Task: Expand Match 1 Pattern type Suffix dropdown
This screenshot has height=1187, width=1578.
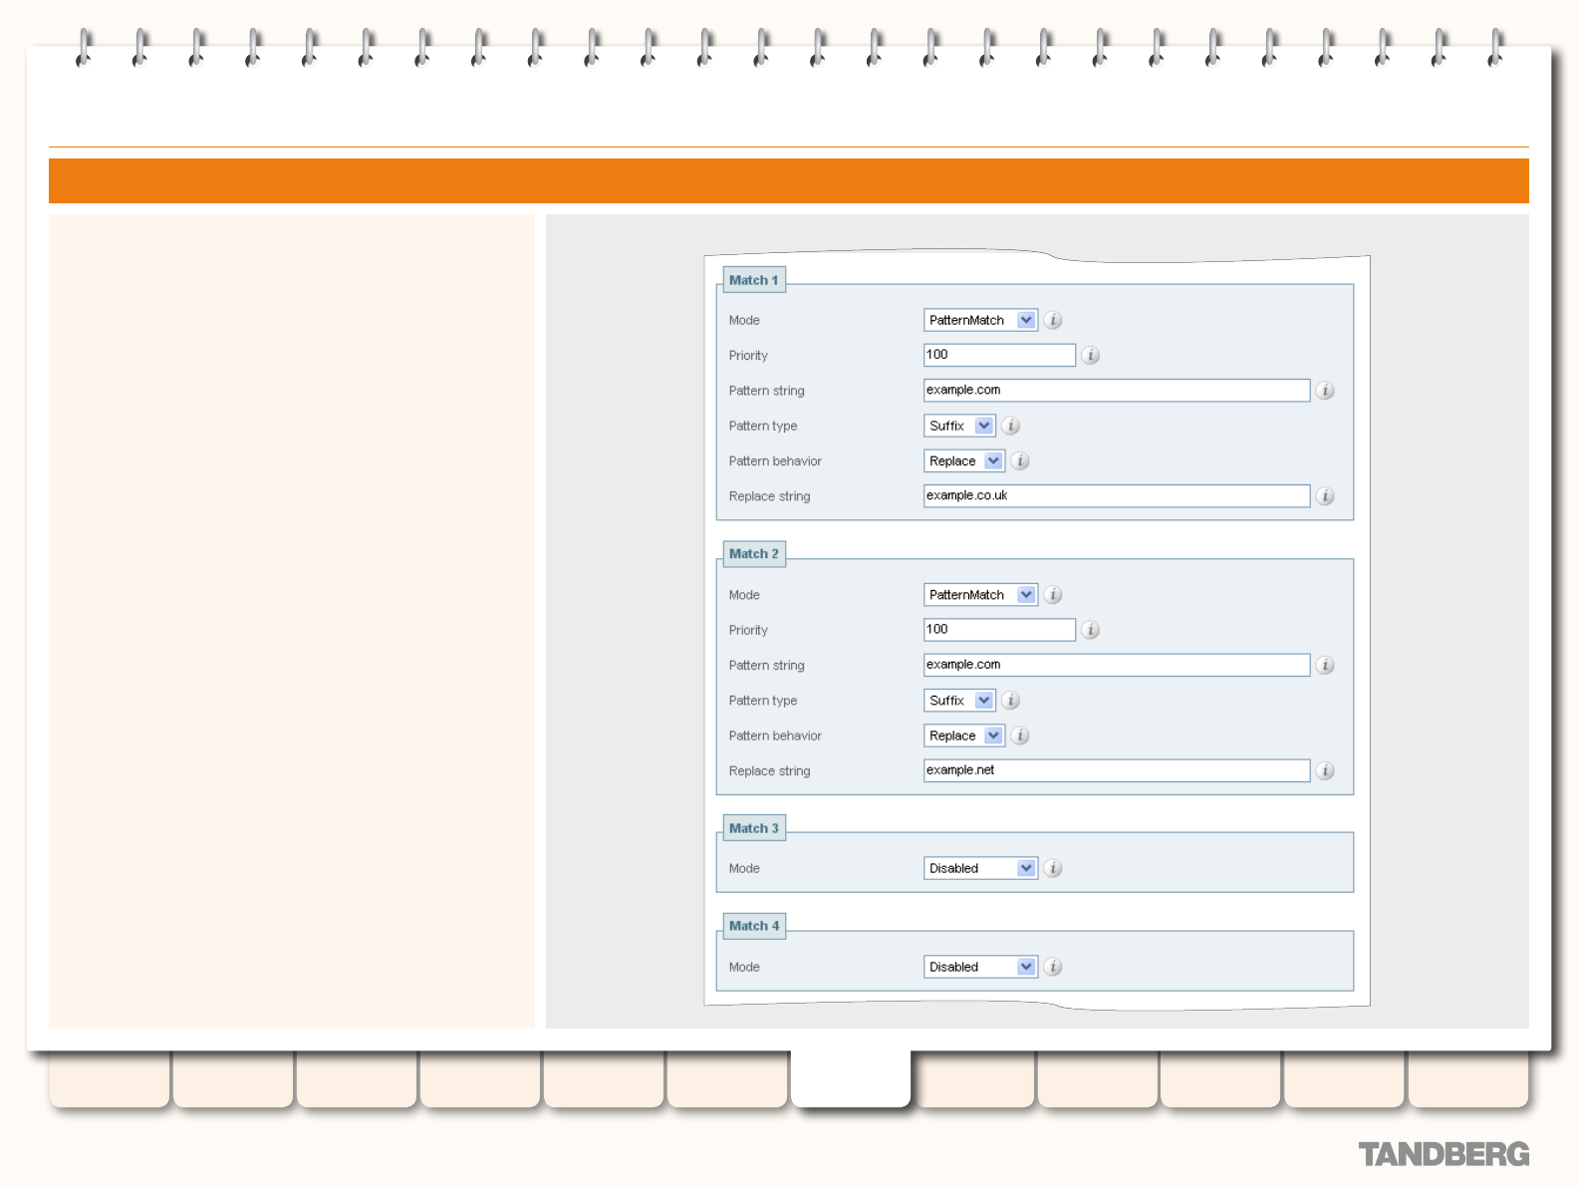Action: (960, 426)
